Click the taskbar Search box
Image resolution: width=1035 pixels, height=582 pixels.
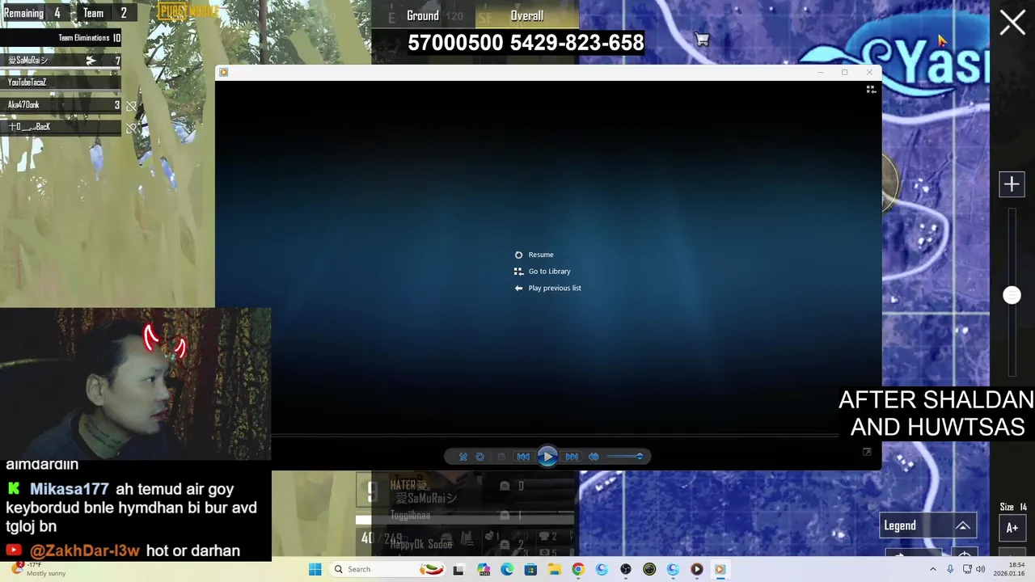coord(388,569)
